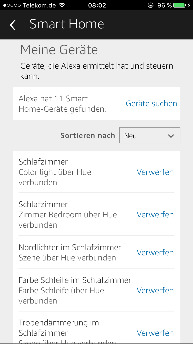Screen dimensions: 193x344
Task: Tap the signal strength dots
Action: 12,5
